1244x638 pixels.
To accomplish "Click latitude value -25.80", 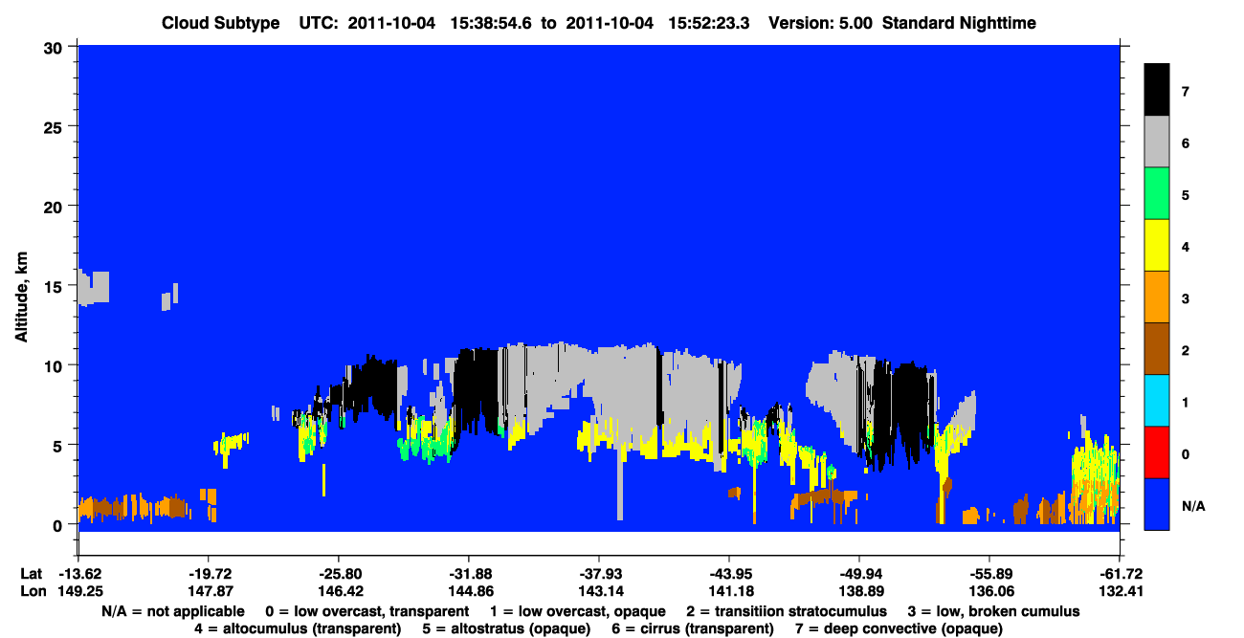I will point(339,574).
